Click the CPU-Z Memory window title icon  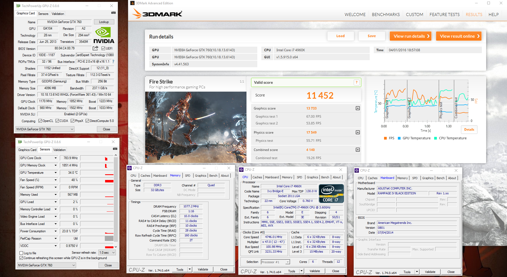(x=130, y=168)
